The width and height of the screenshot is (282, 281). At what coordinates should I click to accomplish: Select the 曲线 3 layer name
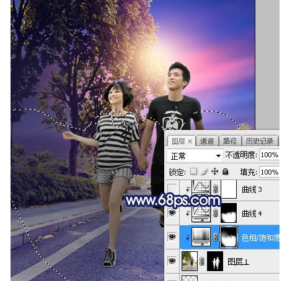pyautogui.click(x=252, y=189)
